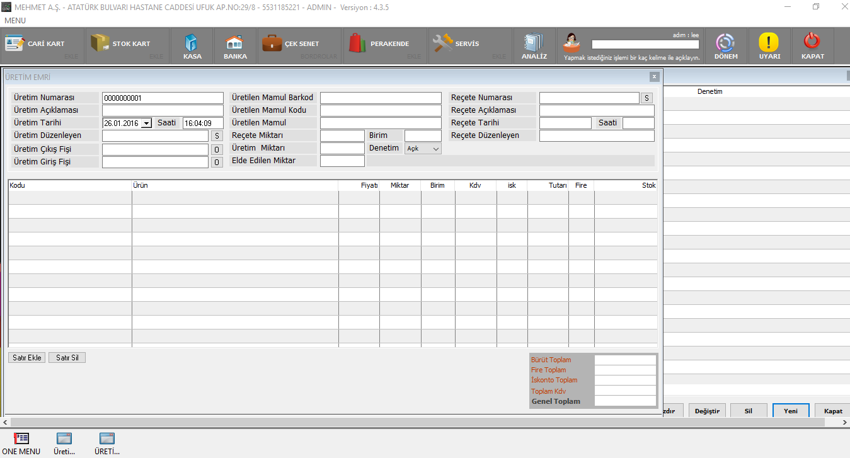Select the Dönem period icon
The image size is (850, 458).
pos(726,46)
